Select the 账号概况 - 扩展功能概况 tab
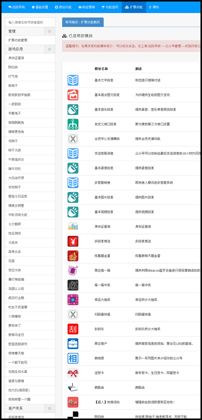 click(x=83, y=22)
